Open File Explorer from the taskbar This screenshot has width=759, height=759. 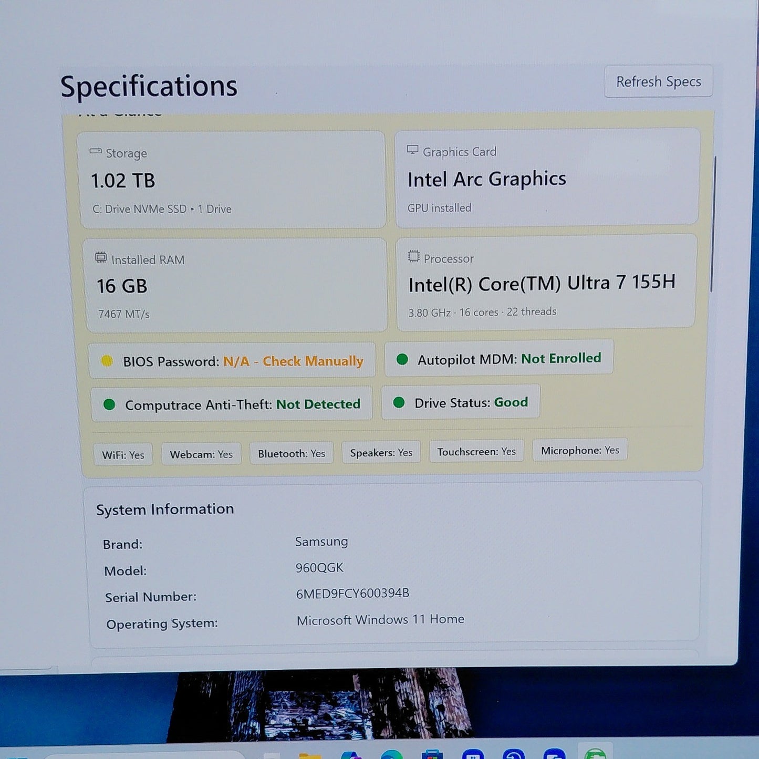pos(309,755)
